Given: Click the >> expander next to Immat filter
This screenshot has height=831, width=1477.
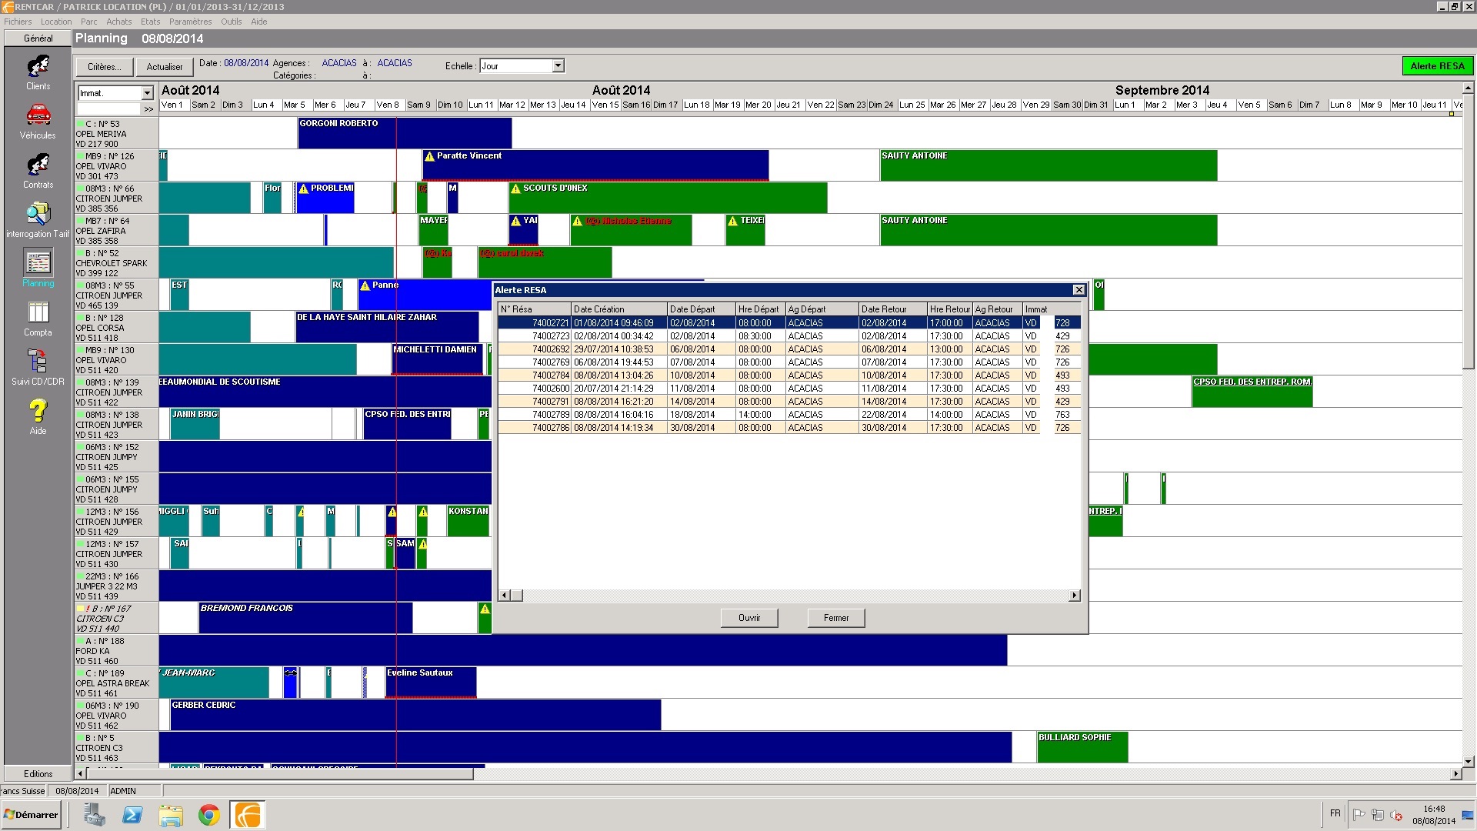Looking at the screenshot, I should pyautogui.click(x=148, y=109).
